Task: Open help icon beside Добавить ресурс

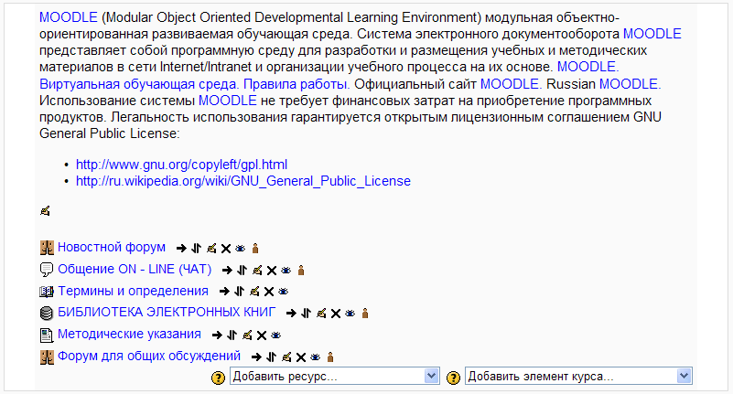Action: tap(219, 378)
